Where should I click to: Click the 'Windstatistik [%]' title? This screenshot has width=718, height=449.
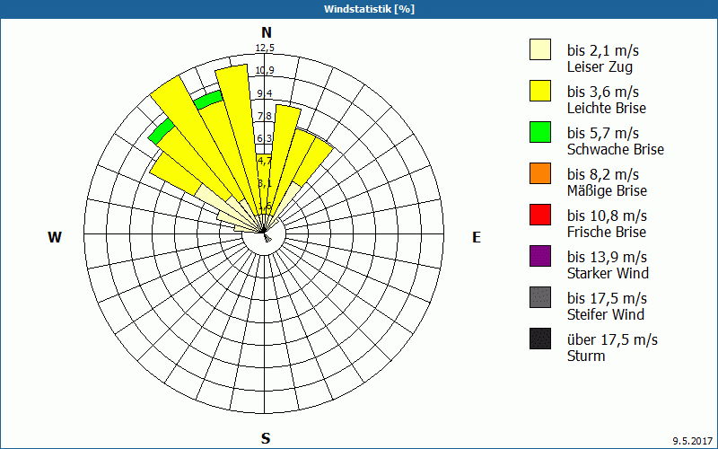click(369, 9)
